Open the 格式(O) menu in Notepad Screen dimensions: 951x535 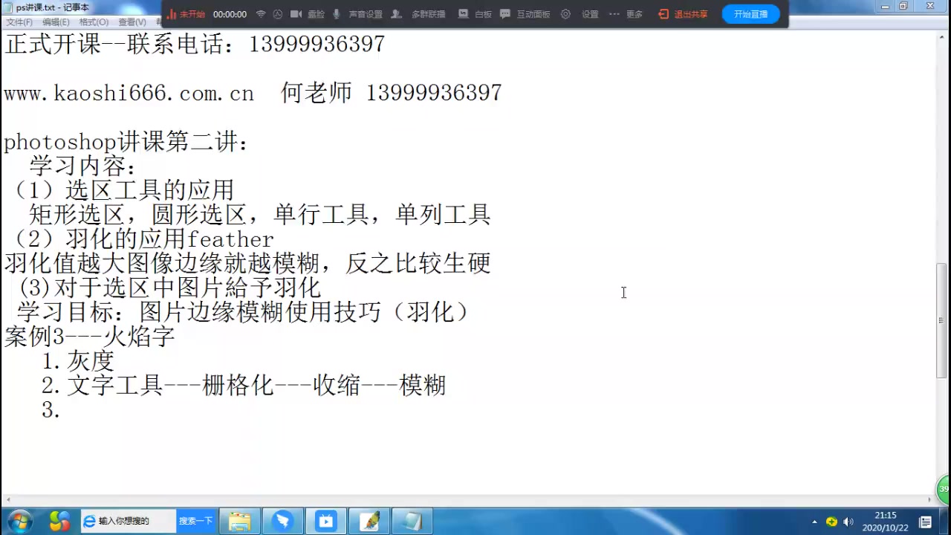pos(94,22)
